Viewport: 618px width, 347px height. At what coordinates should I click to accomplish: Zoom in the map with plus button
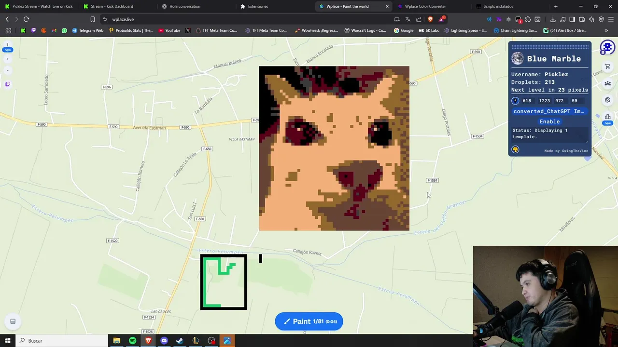coord(8,59)
